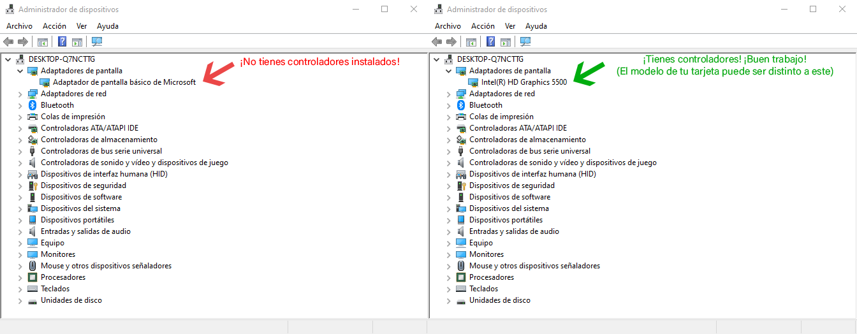857x334 pixels.
Task: Expand Controladoras de sonido y vídeo, right window
Action: pyautogui.click(x=449, y=163)
